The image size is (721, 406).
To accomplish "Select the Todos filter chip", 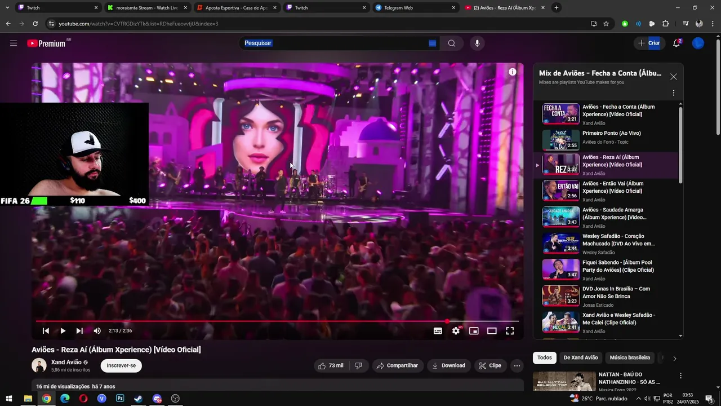I will pyautogui.click(x=545, y=358).
